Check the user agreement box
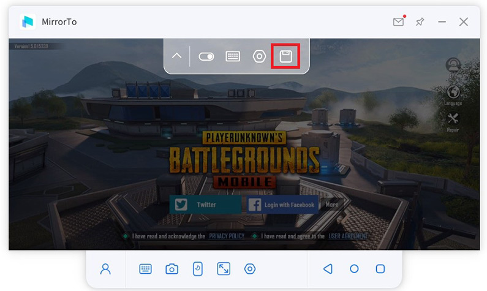Viewport: 487px width, 291px height. (x=254, y=236)
